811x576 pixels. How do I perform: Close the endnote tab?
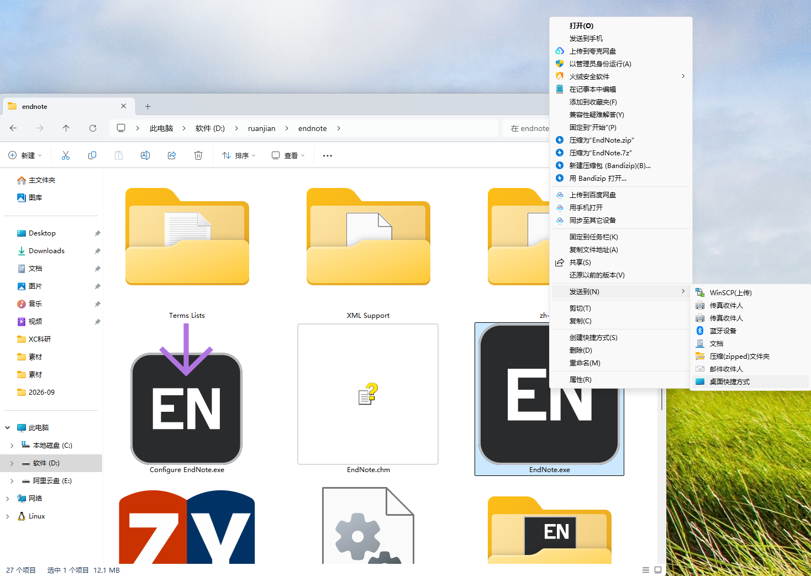tap(123, 106)
